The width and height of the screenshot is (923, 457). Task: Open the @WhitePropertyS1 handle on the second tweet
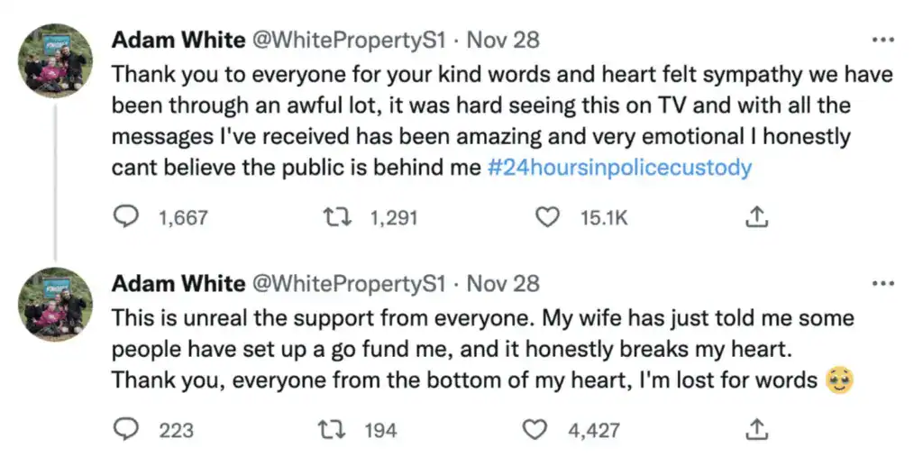coord(349,284)
